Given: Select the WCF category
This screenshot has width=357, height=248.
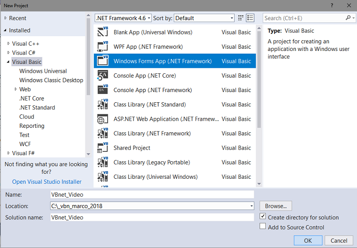Looking at the screenshot, I should coord(25,144).
